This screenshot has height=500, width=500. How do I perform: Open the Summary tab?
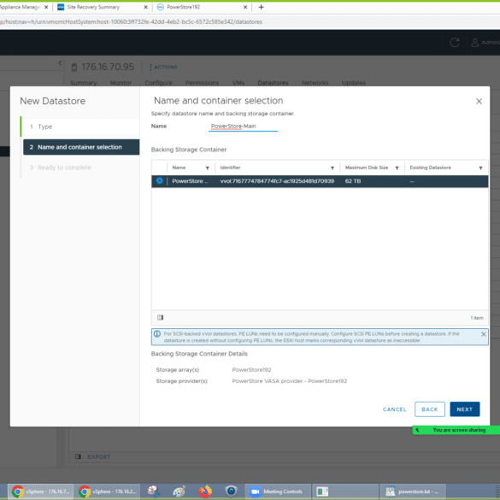83,83
